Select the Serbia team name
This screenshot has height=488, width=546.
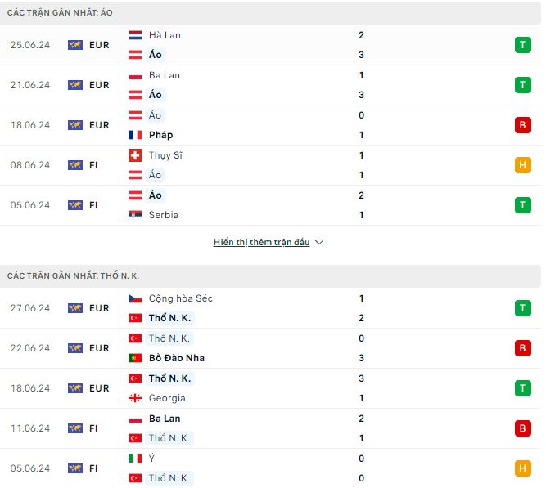164,215
